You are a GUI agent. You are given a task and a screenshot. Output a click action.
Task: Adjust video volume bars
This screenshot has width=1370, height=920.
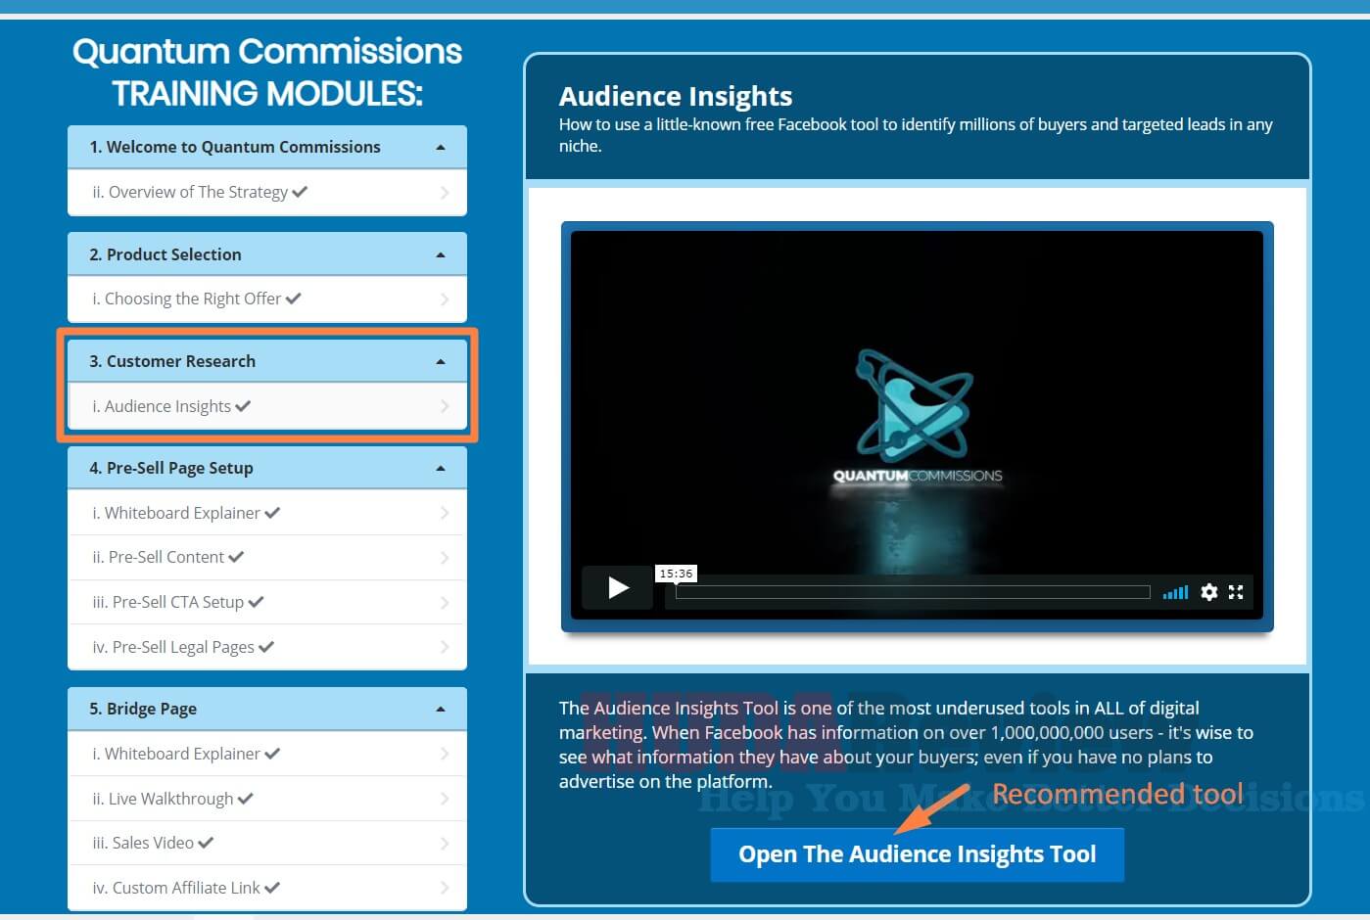(x=1175, y=592)
